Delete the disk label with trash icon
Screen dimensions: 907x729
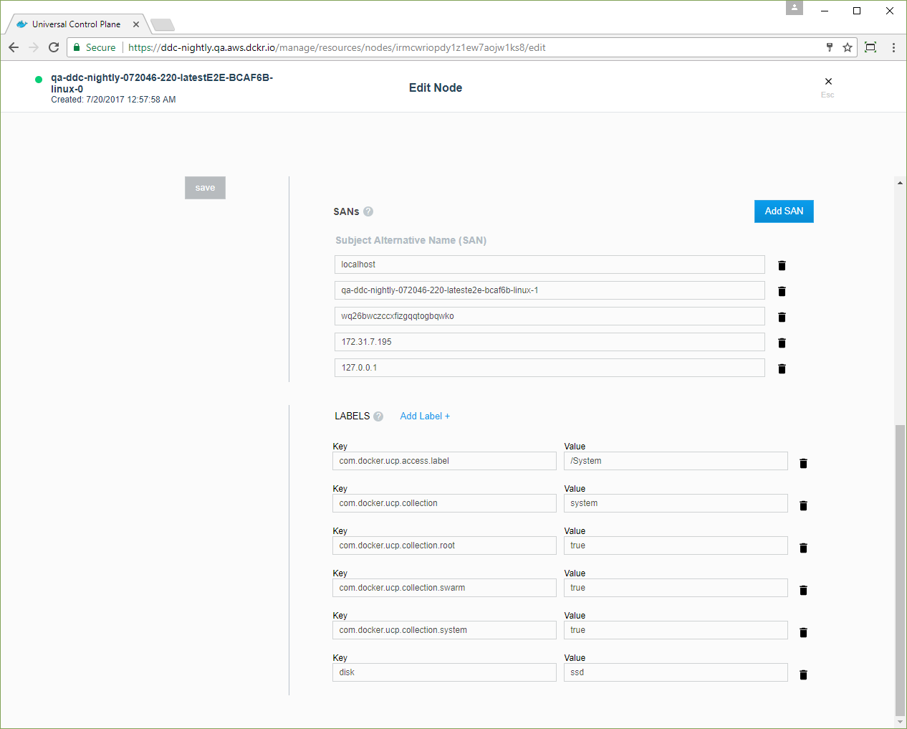[x=803, y=675]
